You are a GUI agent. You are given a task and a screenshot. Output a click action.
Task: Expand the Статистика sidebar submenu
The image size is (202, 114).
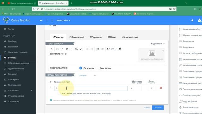coord(31,91)
